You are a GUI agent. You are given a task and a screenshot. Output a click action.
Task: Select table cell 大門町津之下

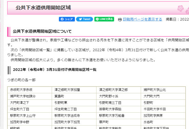(30, 103)
